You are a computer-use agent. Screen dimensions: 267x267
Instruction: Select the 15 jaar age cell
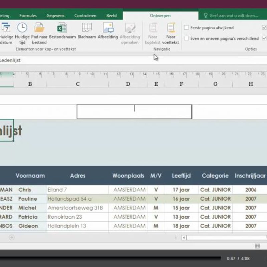click(x=181, y=208)
